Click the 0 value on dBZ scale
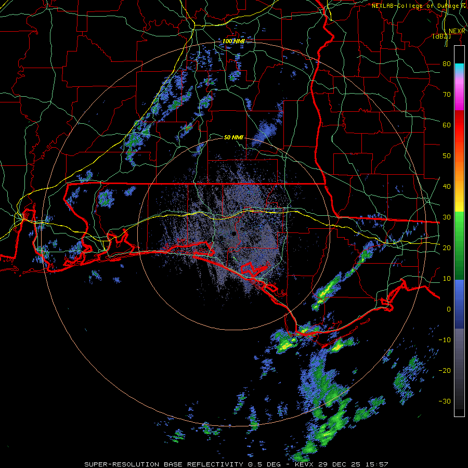The image size is (468, 468). pyautogui.click(x=449, y=309)
